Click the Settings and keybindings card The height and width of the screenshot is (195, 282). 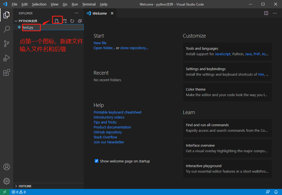pos(227,72)
